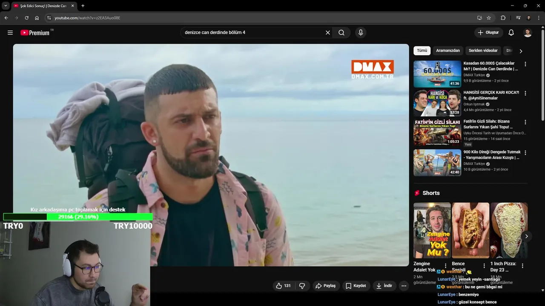The width and height of the screenshot is (545, 306).
Task: Run the search with the magnifier button
Action: tap(341, 33)
